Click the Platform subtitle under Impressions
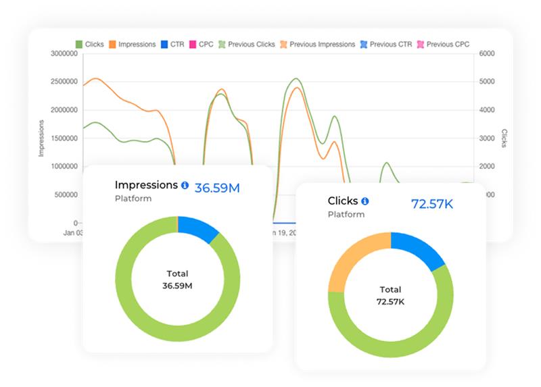The height and width of the screenshot is (387, 541). click(x=133, y=199)
